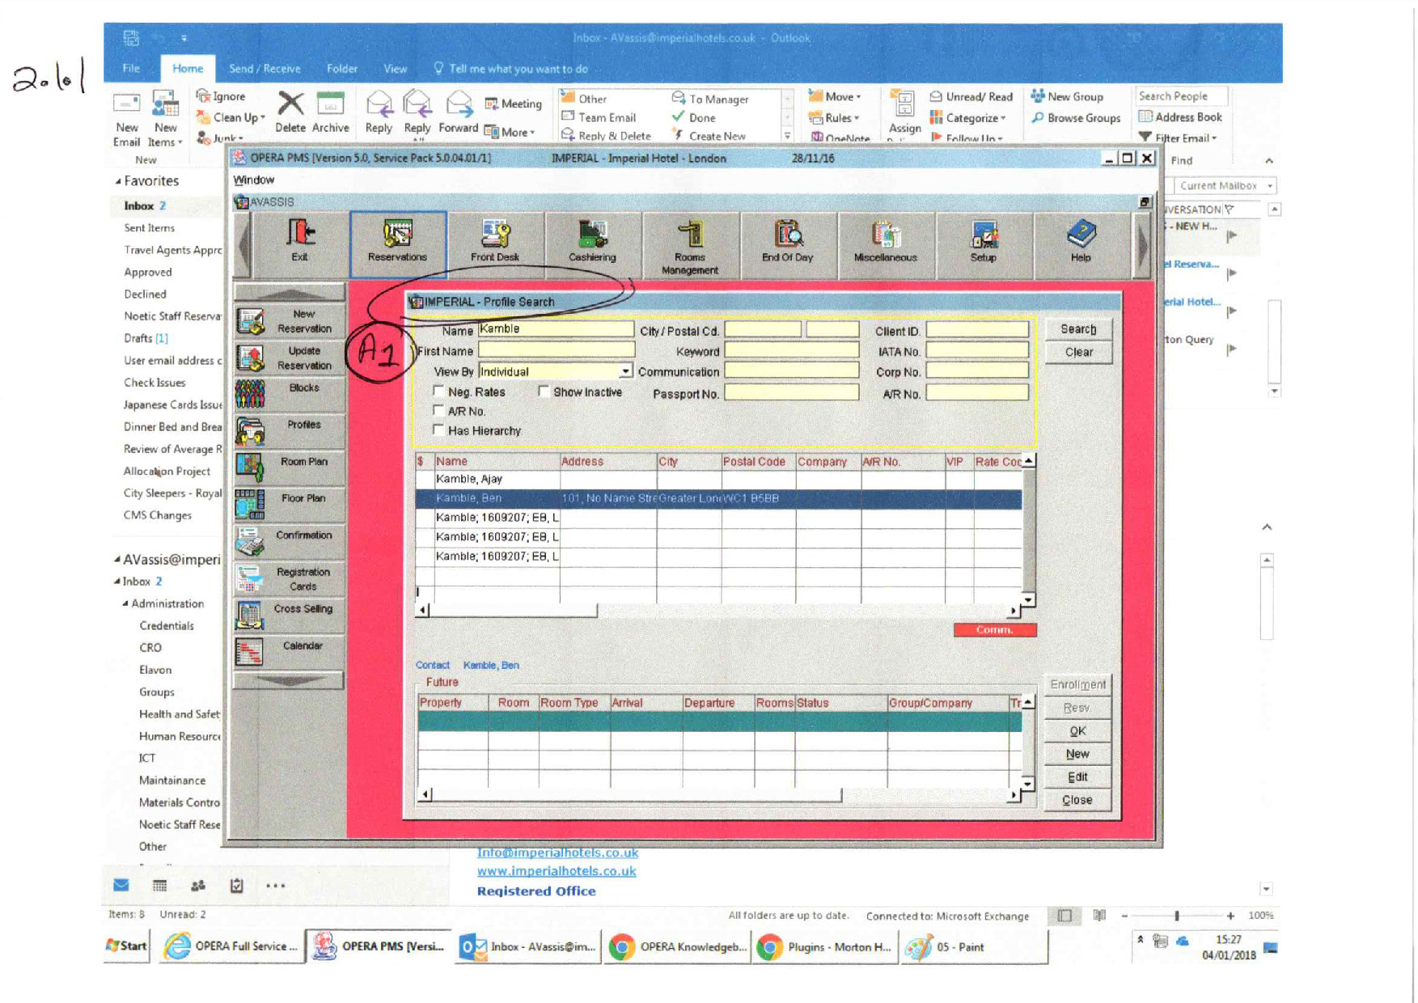This screenshot has height=1003, width=1418.
Task: Open Profiles from the sidebar
Action: (290, 431)
